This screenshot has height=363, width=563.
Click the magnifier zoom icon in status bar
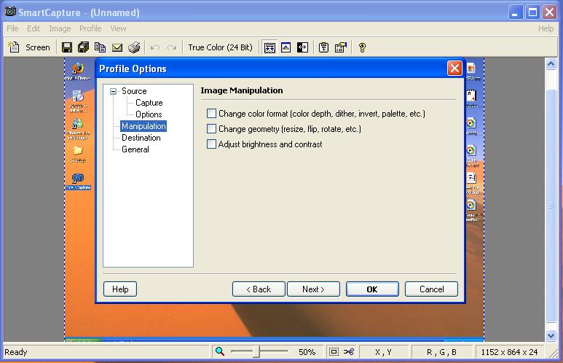pos(220,351)
